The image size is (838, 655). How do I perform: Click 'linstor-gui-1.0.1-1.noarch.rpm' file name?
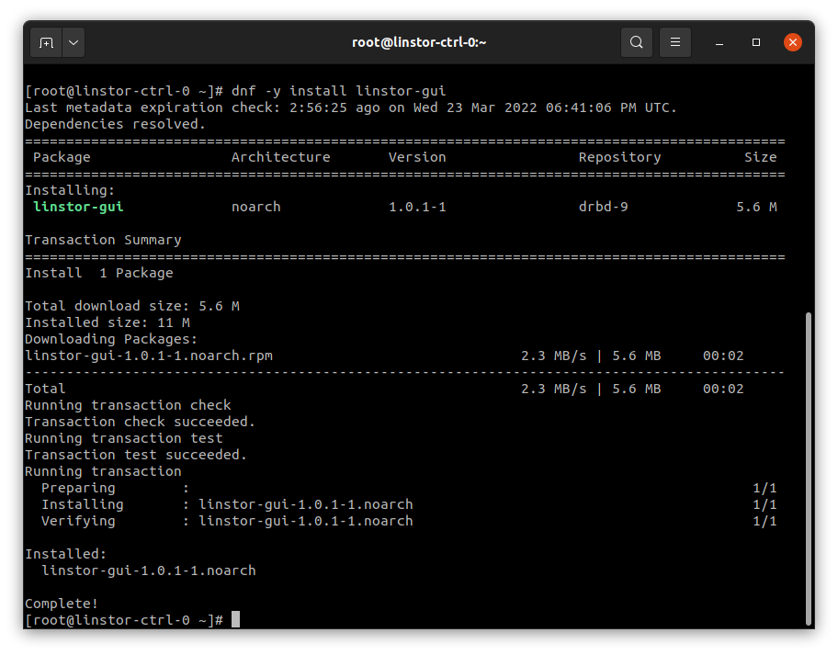click(149, 356)
